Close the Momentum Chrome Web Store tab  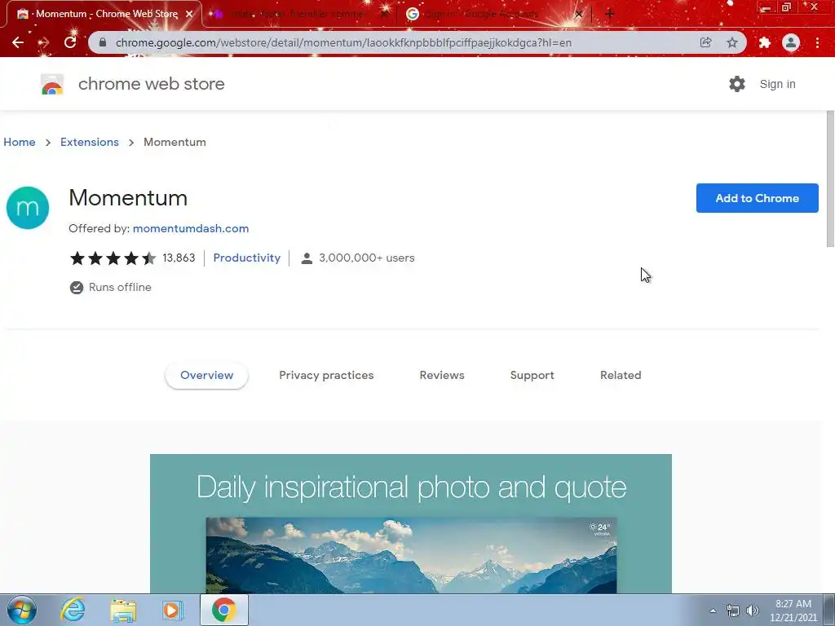(x=189, y=14)
